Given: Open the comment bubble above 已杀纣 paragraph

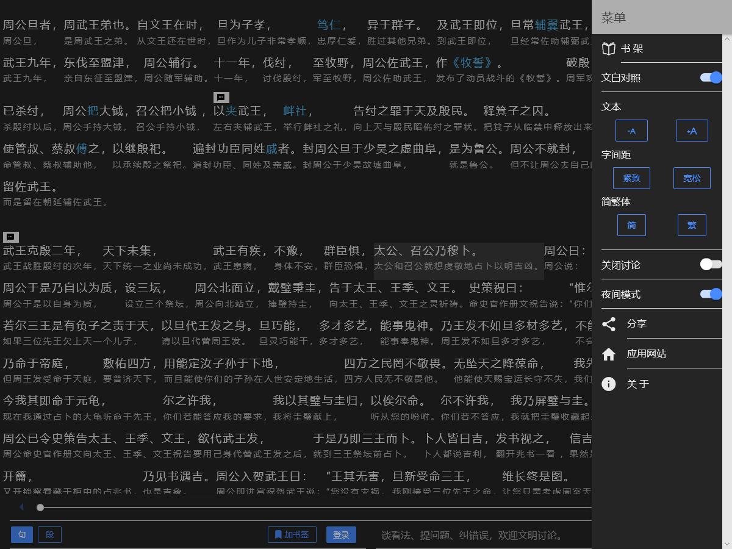Looking at the screenshot, I should tap(221, 96).
